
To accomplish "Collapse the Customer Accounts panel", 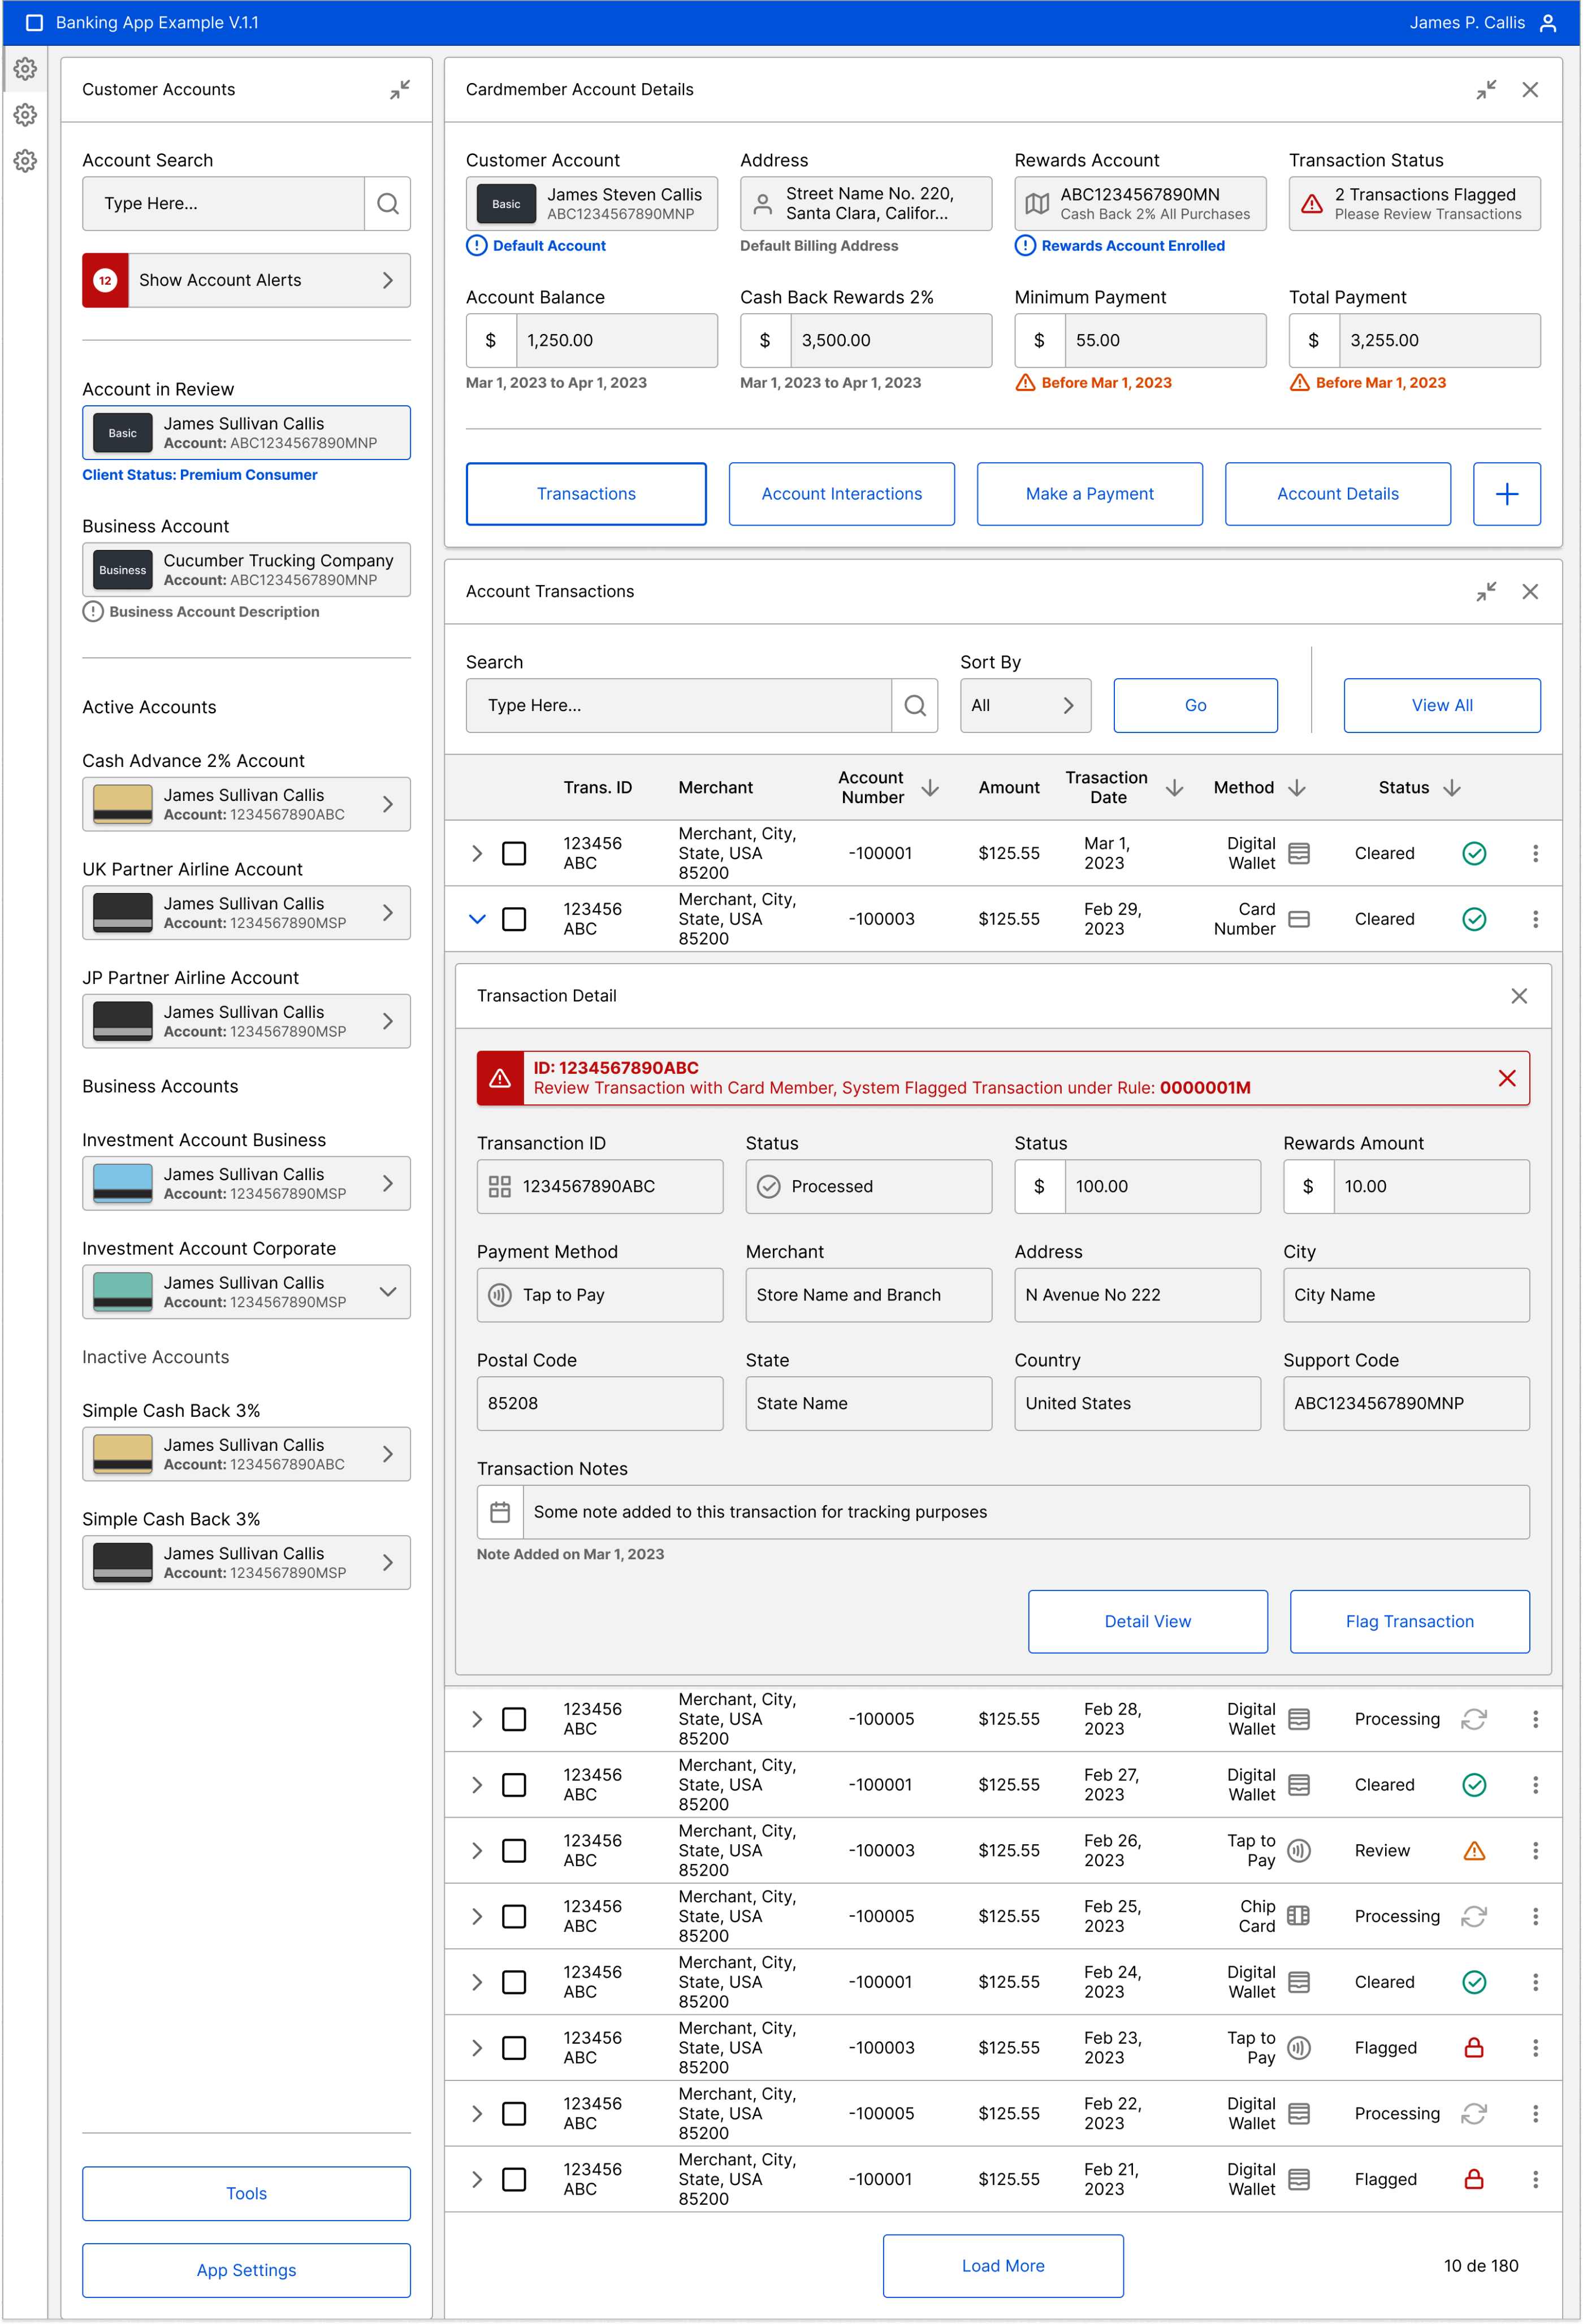I will click(x=400, y=90).
